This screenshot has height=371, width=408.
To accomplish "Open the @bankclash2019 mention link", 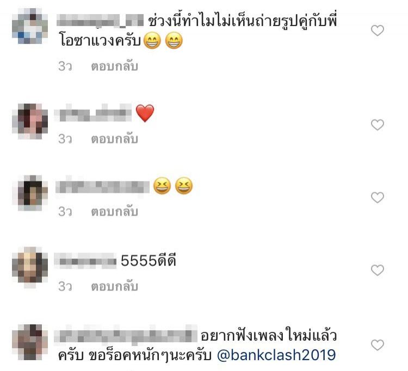I will point(276,355).
